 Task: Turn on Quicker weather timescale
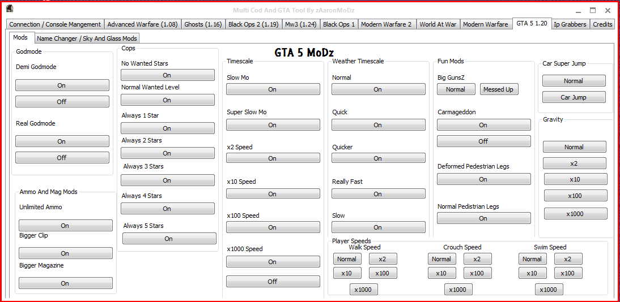coord(379,158)
